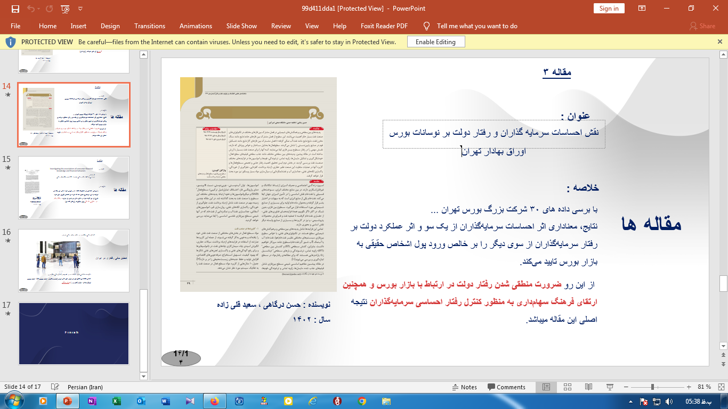Click the journal article image on slide
This screenshot has width=728, height=409.
pos(258,184)
